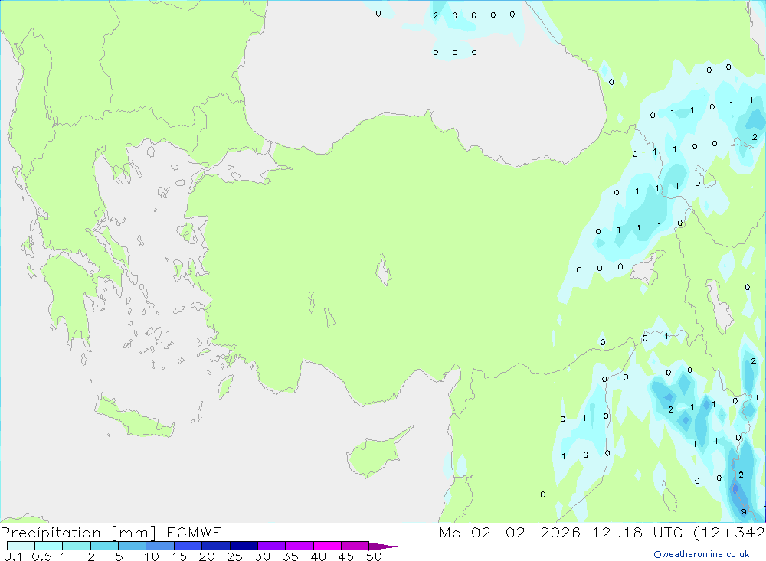Screen dimensions: 766x561
Task: Click the legend value '10'
Action: coord(152,556)
